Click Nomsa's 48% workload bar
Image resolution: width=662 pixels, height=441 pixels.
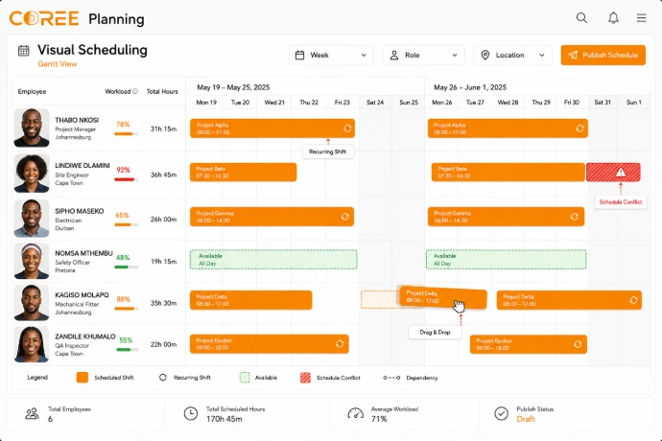point(126,267)
